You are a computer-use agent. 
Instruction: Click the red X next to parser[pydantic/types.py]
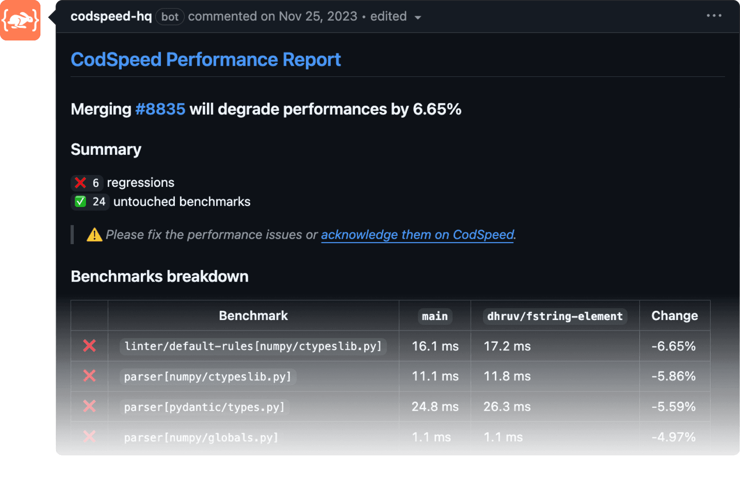(89, 407)
